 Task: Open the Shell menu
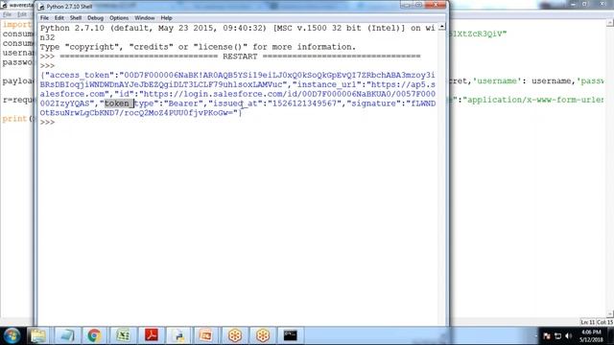[x=76, y=18]
